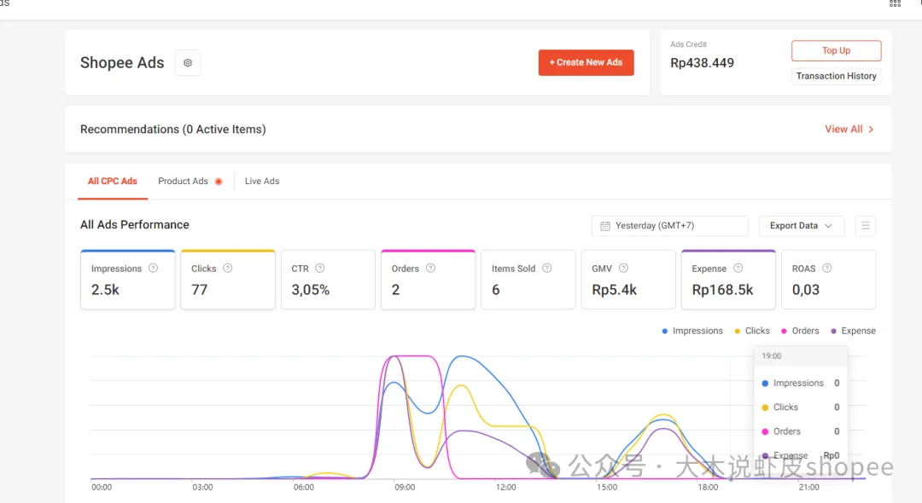Click the calendar icon in date picker
Screen dimensions: 922x503
point(605,226)
